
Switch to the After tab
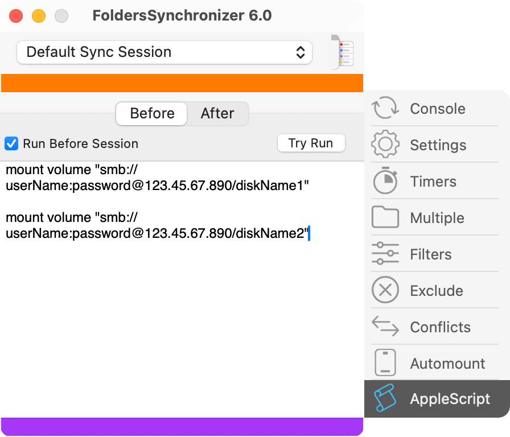click(x=217, y=113)
